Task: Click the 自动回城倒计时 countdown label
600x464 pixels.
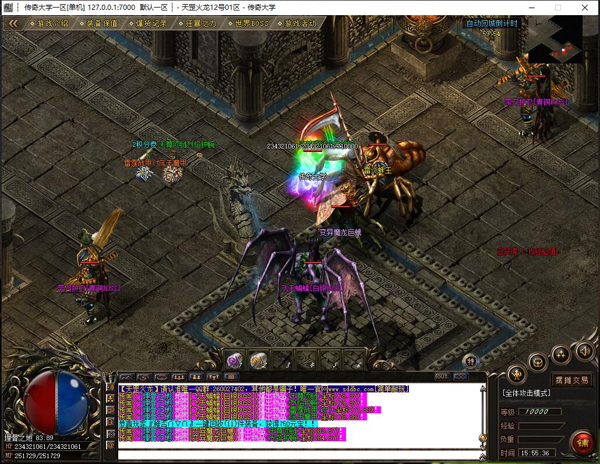Action: click(x=492, y=24)
